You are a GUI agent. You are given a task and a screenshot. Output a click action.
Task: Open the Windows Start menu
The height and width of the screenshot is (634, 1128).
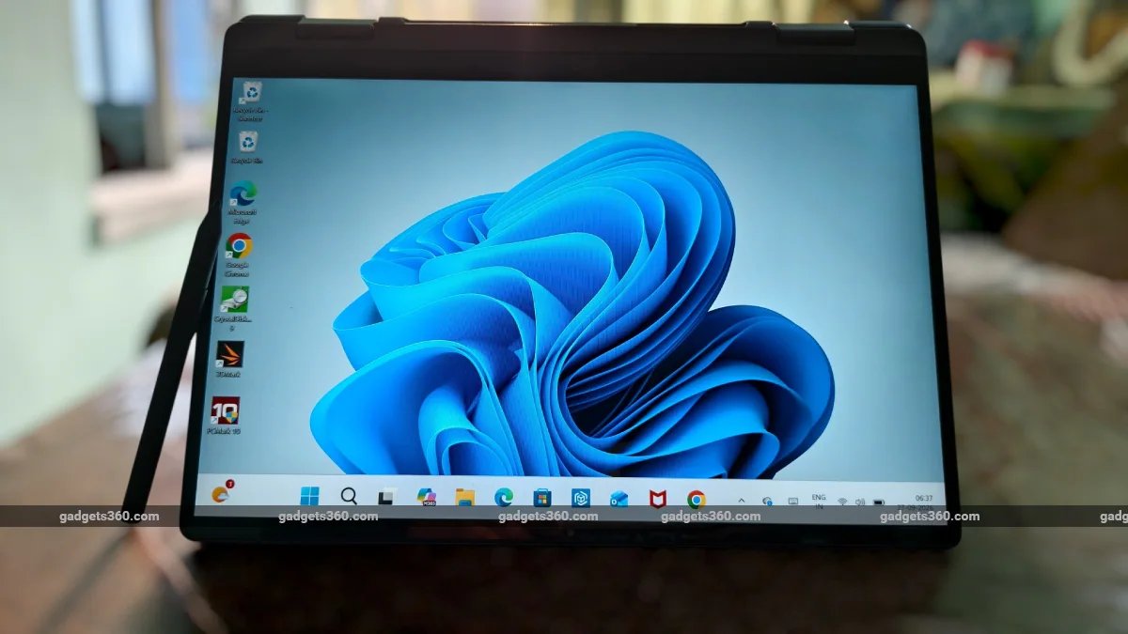[309, 496]
